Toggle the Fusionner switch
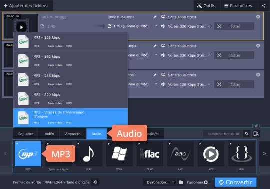Image resolution: width=270 pixels, height=189 pixels. 207,182
